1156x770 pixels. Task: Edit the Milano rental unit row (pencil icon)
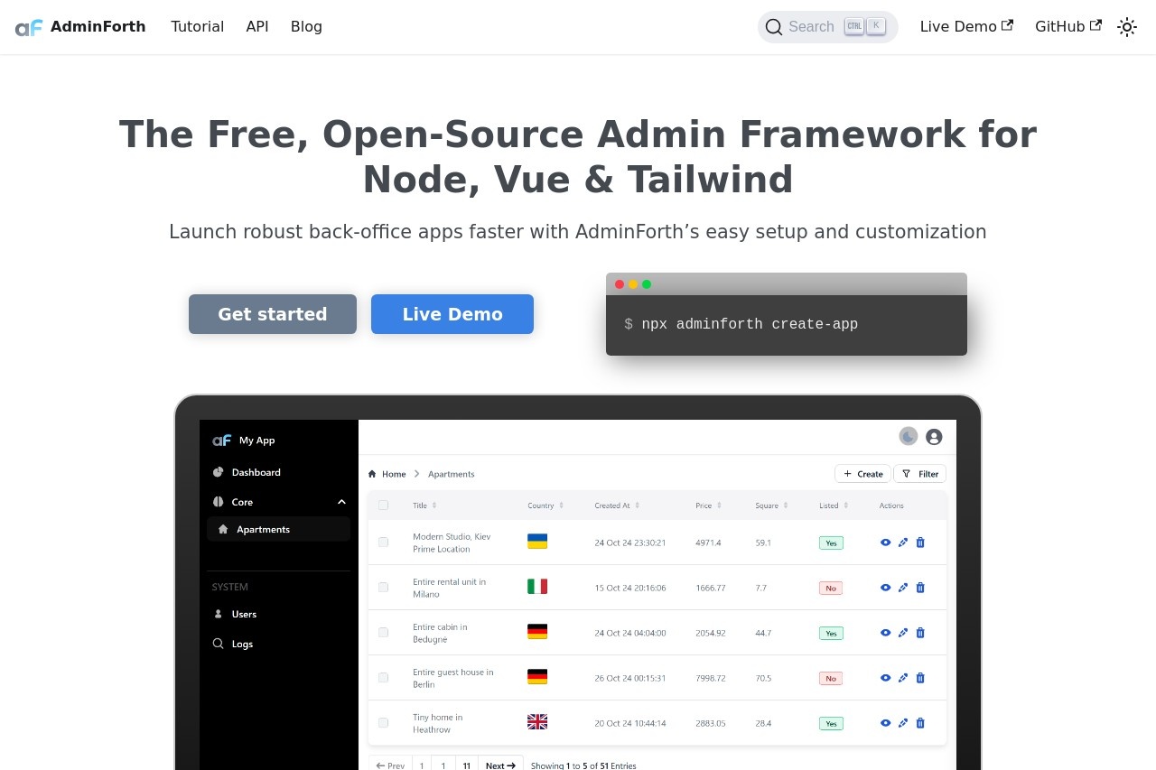(903, 588)
